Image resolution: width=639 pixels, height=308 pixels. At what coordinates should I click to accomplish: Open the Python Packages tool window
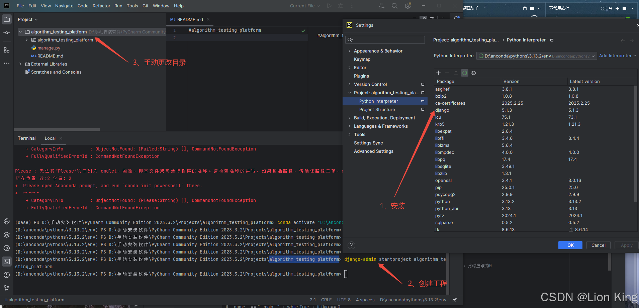7,235
